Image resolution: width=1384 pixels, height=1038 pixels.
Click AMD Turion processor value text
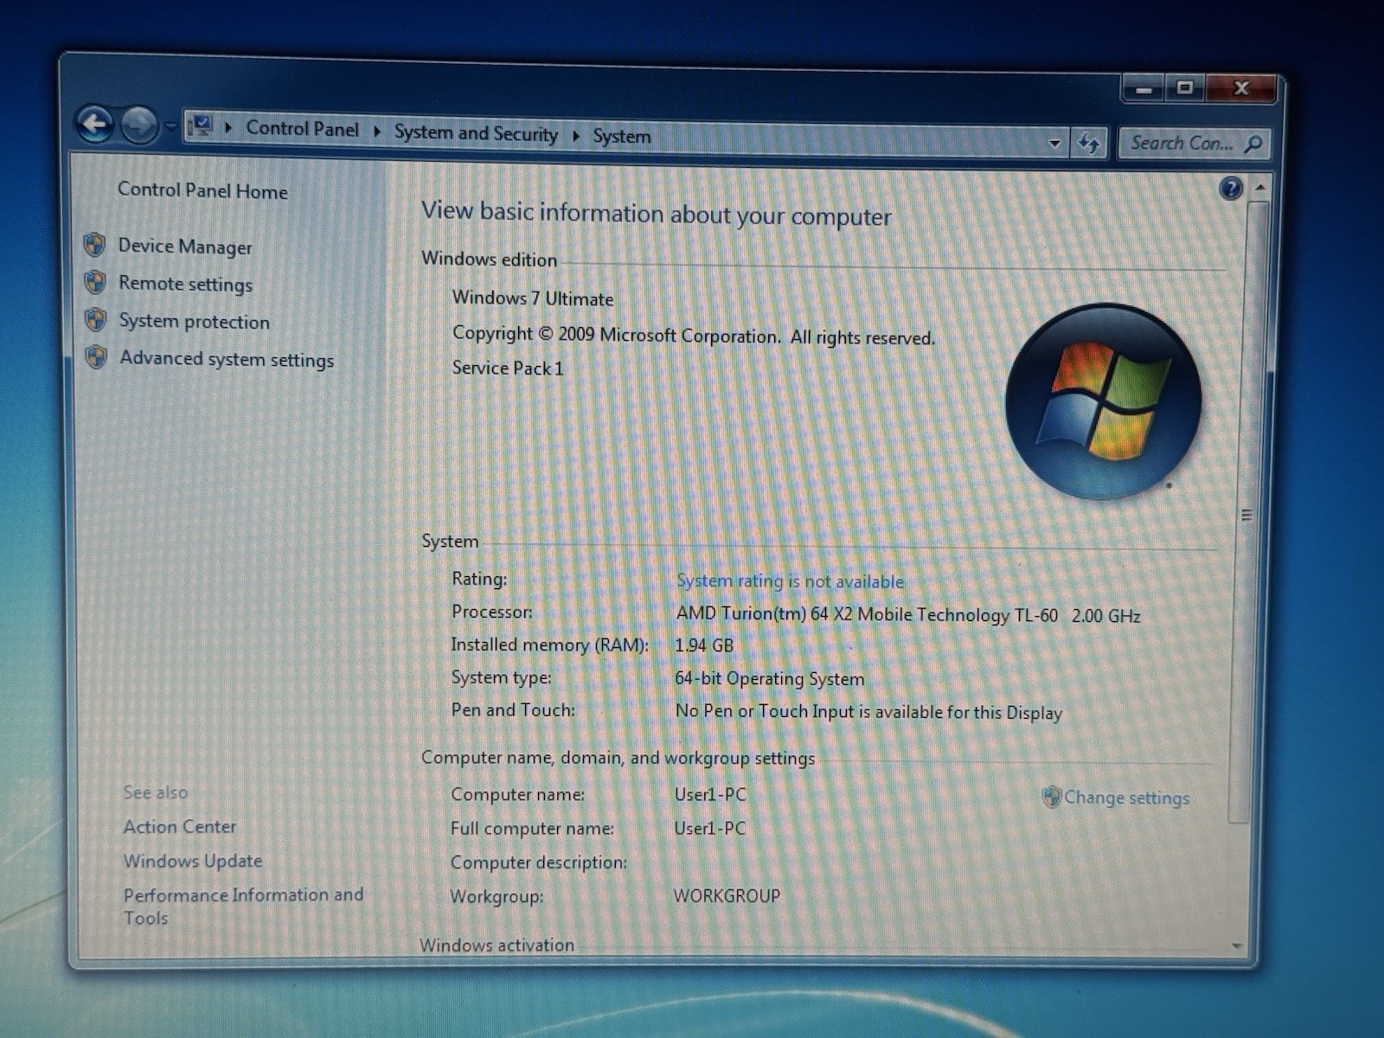pyautogui.click(x=908, y=615)
